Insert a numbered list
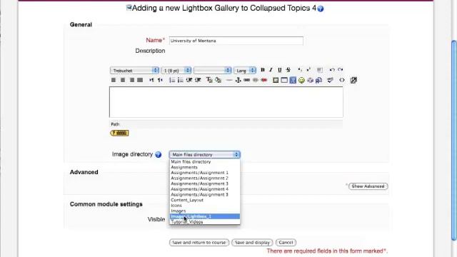 pyautogui.click(x=172, y=80)
